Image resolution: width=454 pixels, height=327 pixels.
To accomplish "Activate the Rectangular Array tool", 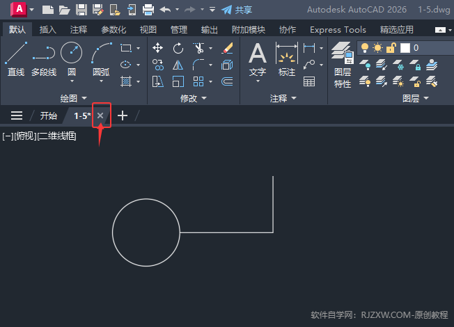I will (198, 81).
